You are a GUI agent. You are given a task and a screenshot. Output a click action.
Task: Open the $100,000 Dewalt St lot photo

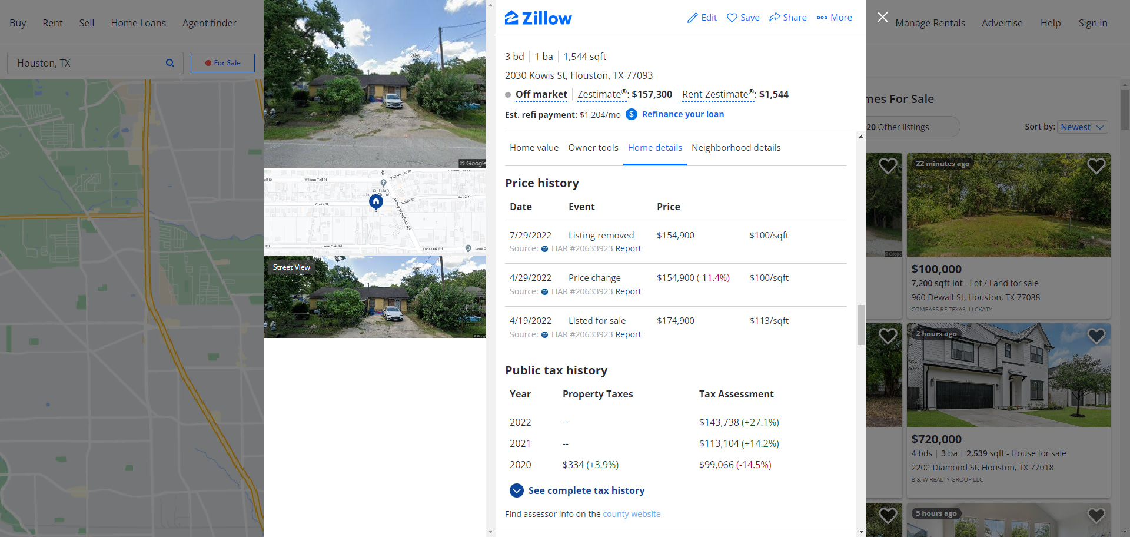click(x=1008, y=205)
